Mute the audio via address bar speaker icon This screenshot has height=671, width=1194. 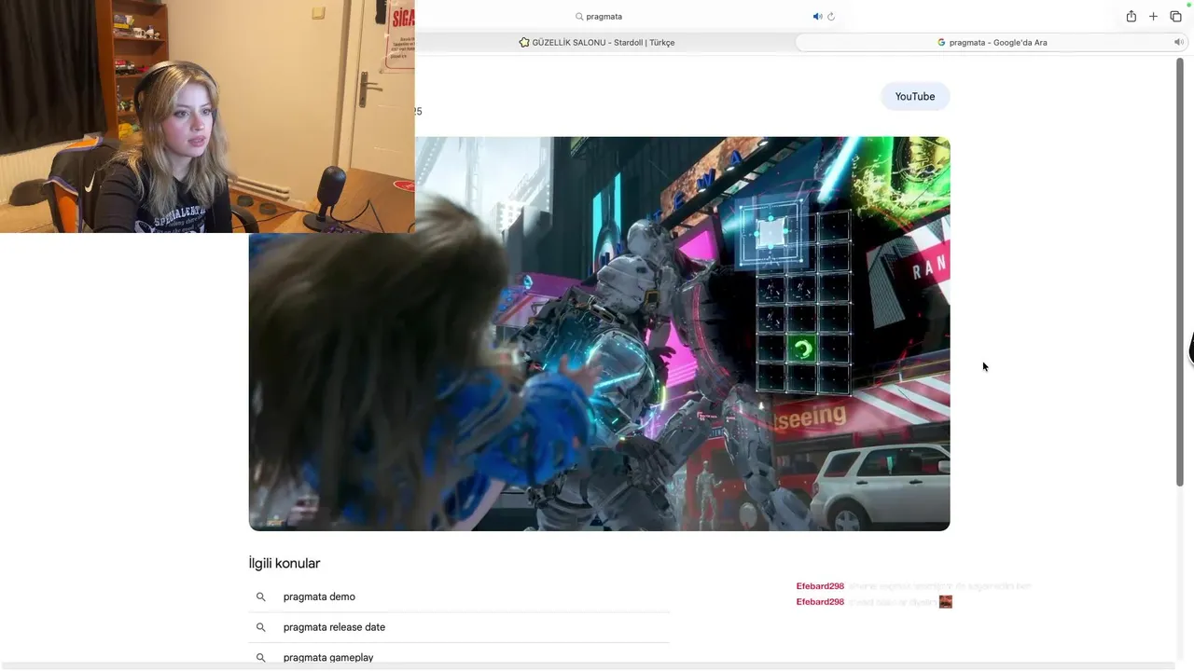pos(817,16)
